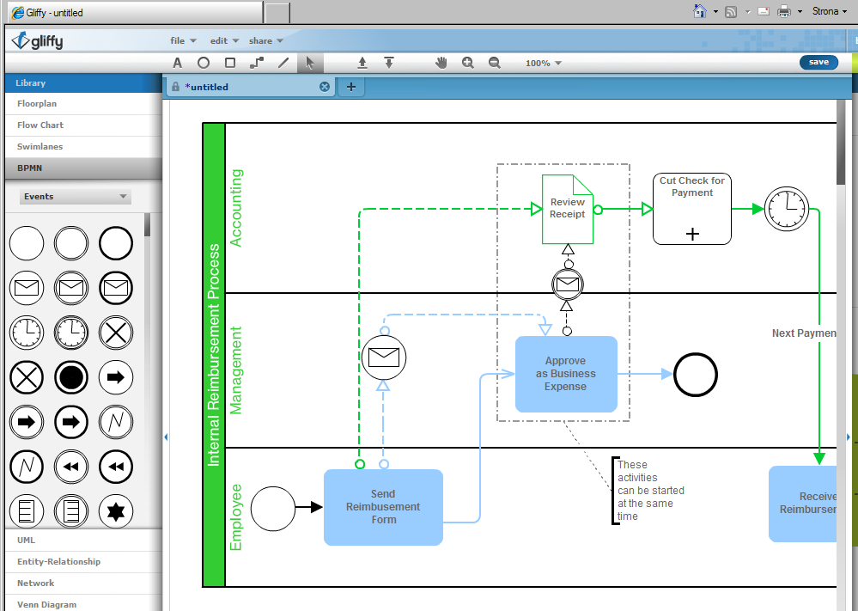Open the edit menu
The image size is (858, 611).
point(224,41)
